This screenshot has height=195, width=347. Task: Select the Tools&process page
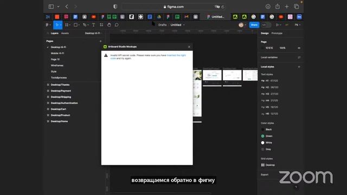point(59,77)
